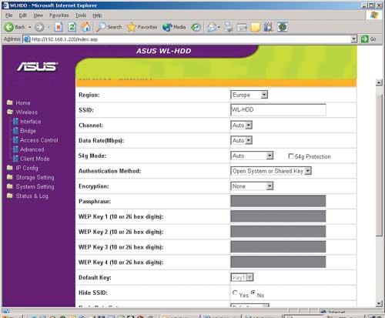Click the Forward arrow button
The height and width of the screenshot is (318, 385).
point(39,27)
